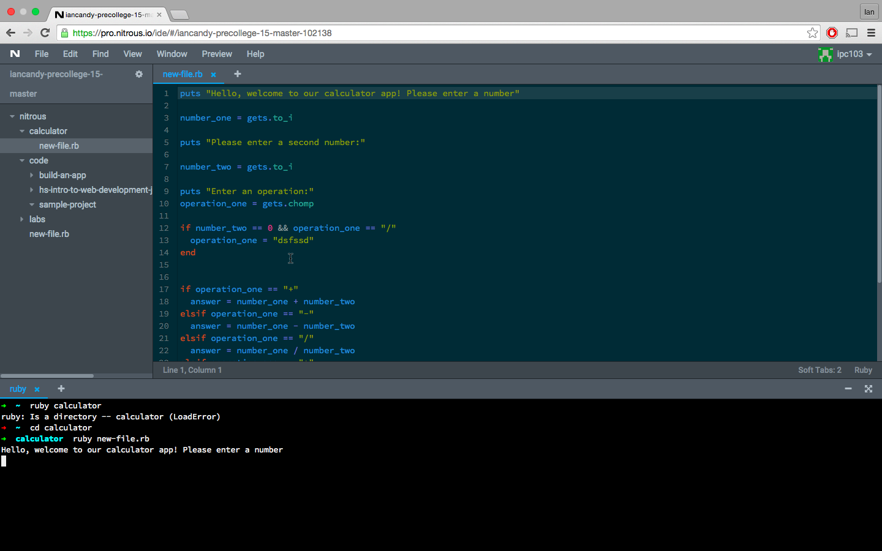Open the File menu
This screenshot has width=882, height=551.
tap(42, 54)
